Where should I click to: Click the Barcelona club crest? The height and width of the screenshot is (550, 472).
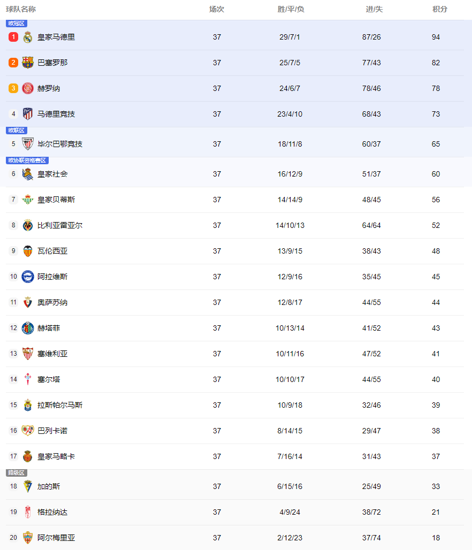pos(28,63)
